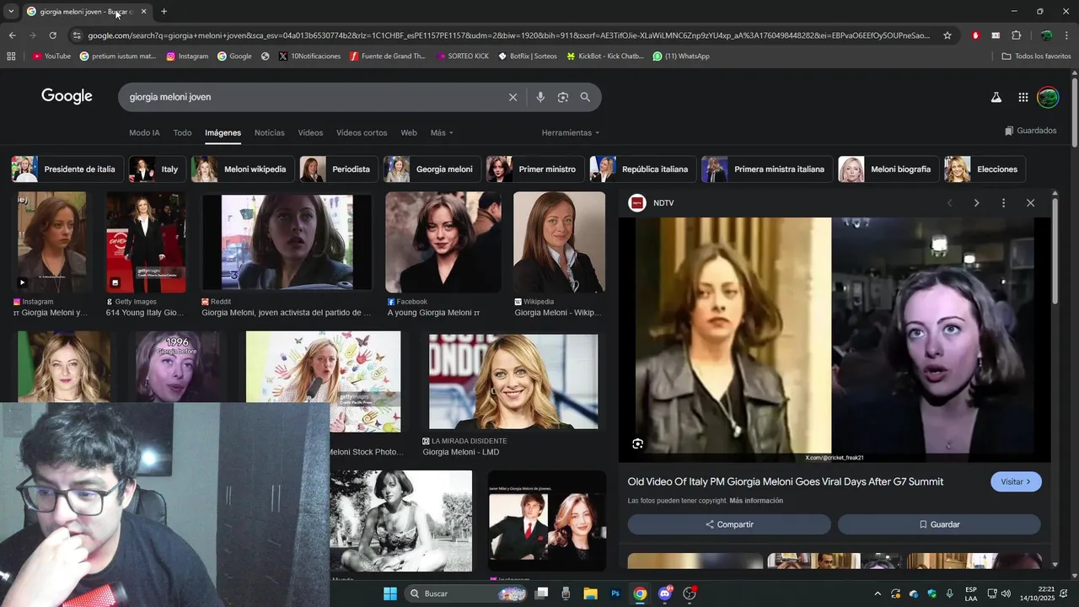Open the Todos los favoritos folder
The height and width of the screenshot is (607, 1079).
1036,56
